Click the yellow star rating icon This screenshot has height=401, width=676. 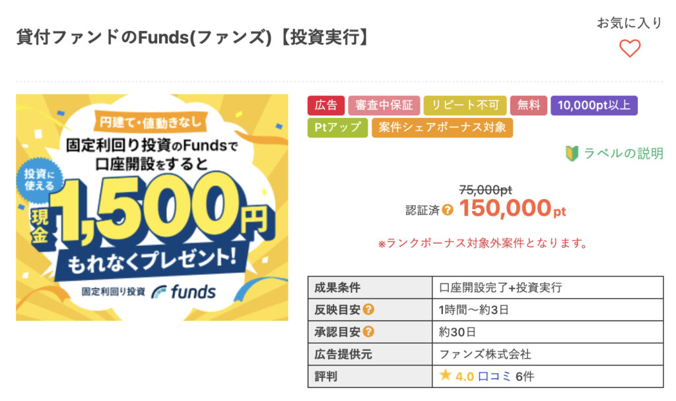[445, 375]
